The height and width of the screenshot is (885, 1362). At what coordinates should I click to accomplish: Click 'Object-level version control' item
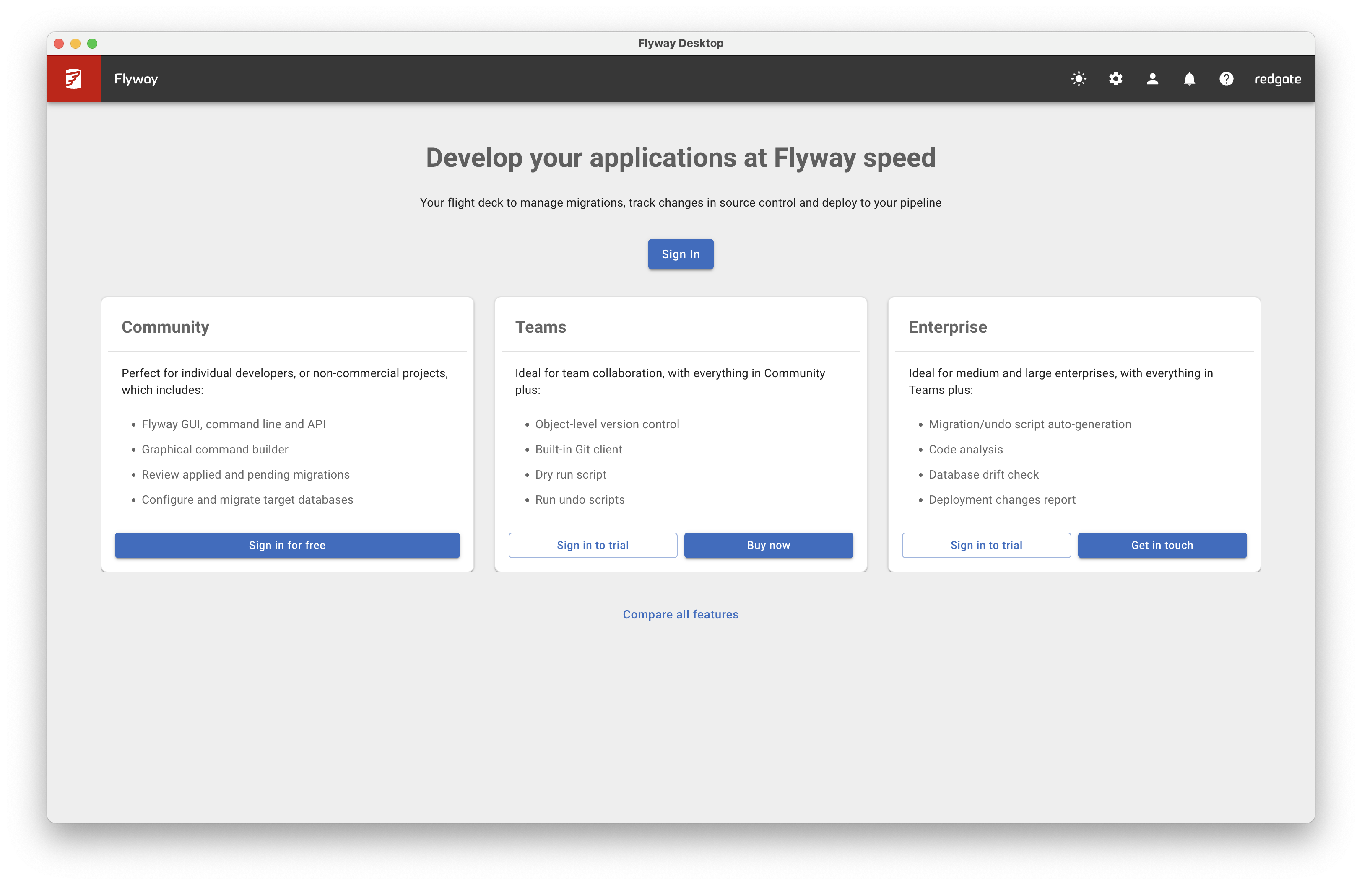point(607,424)
